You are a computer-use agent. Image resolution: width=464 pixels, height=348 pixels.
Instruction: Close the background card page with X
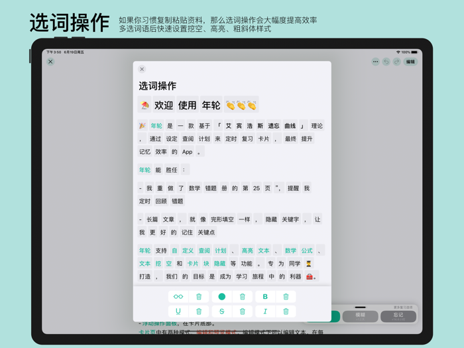pos(50,62)
